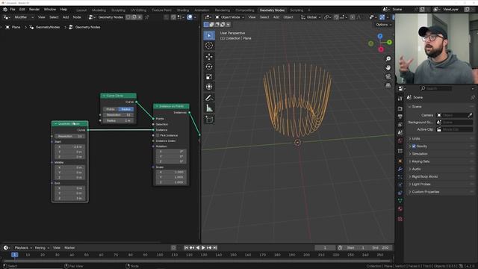Screen dimensions: 478x269
Task: Select Radius mode in Curve Circle node
Action: tap(125, 109)
